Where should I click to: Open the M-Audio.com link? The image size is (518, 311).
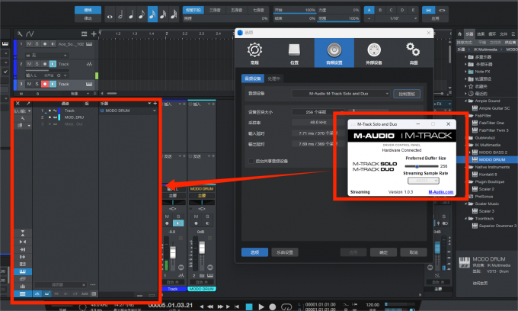pos(441,192)
